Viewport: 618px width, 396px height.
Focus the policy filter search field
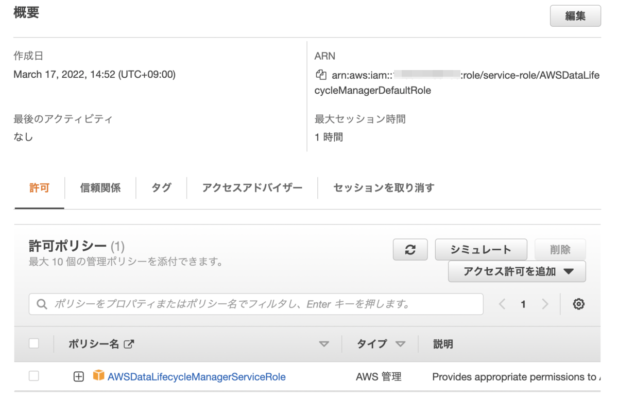pyautogui.click(x=256, y=304)
